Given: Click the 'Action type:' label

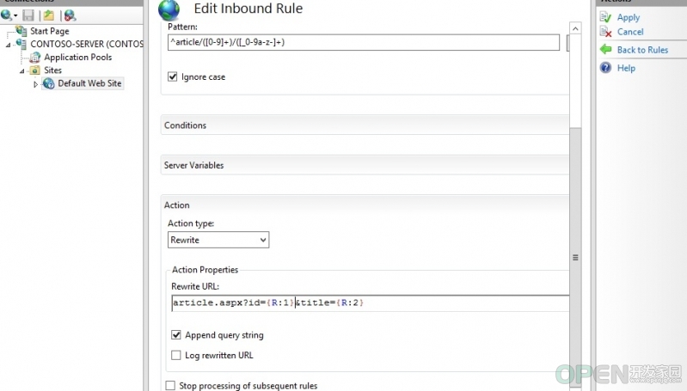Looking at the screenshot, I should (x=191, y=223).
